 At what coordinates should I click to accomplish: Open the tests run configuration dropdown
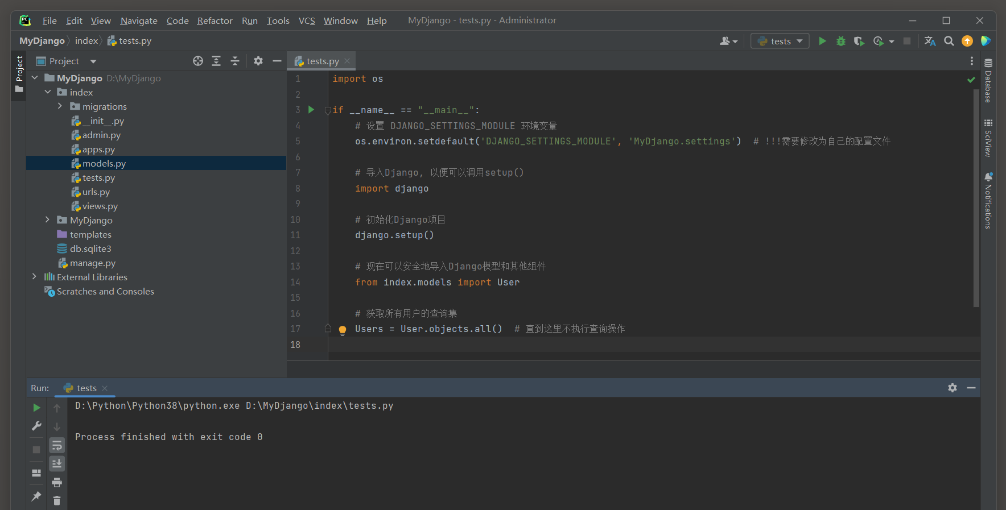(x=780, y=41)
